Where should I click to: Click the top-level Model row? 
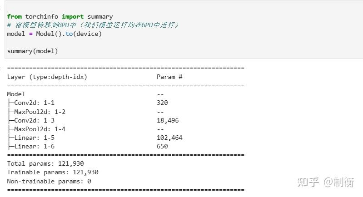16,94
